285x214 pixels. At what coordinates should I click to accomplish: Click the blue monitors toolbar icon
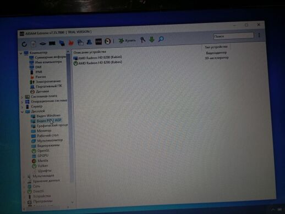point(62,43)
